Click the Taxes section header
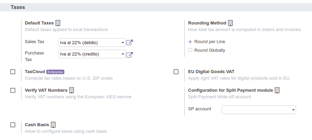312x140 pixels. pyautogui.click(x=18, y=7)
